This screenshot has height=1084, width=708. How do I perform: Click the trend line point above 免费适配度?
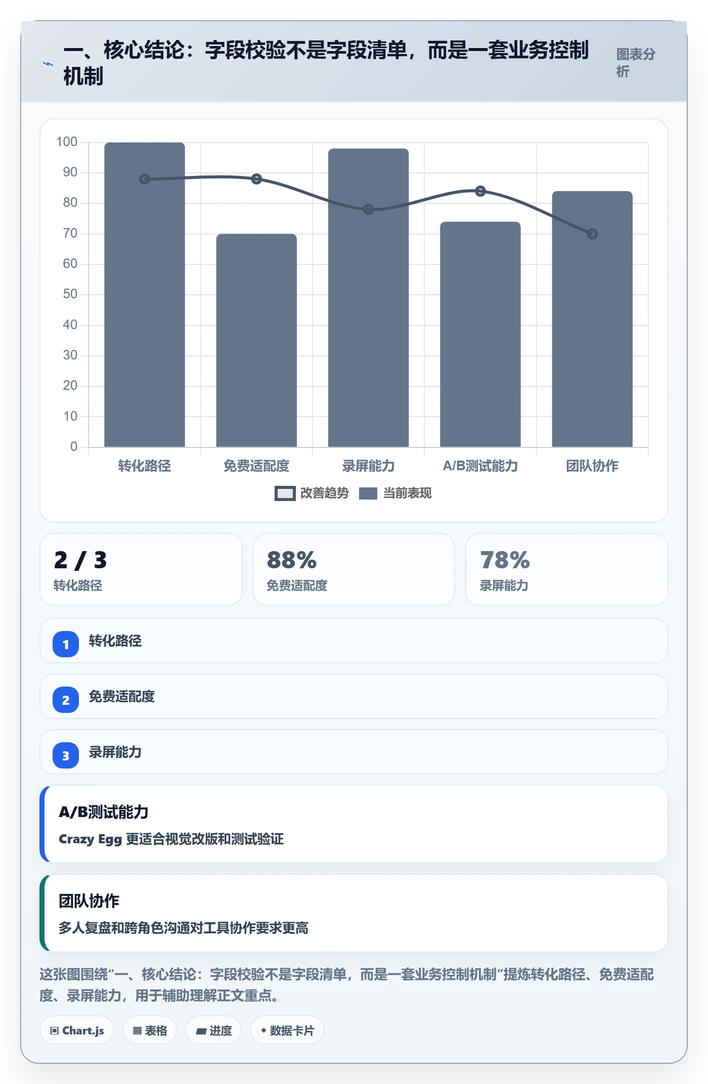[x=256, y=179]
